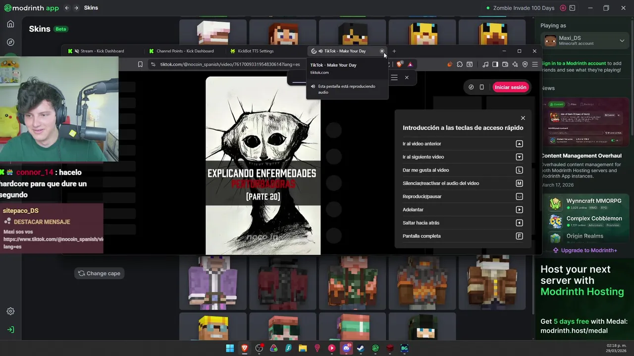
Task: Click the Modrinth app logo
Action: (x=31, y=8)
